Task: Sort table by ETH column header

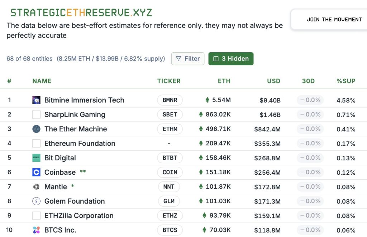Action: coord(224,81)
